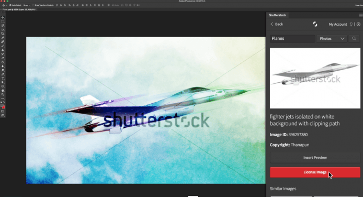Select the Healing Brush tool

coord(3,42)
